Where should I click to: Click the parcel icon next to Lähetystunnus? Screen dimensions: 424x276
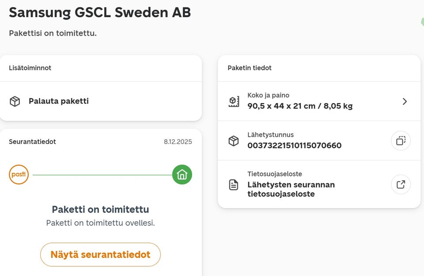click(x=234, y=141)
